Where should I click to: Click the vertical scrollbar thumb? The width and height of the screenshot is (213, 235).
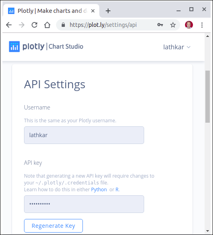pyautogui.click(x=208, y=97)
